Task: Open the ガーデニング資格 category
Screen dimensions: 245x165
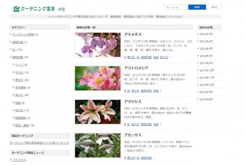Action: (x=23, y=34)
